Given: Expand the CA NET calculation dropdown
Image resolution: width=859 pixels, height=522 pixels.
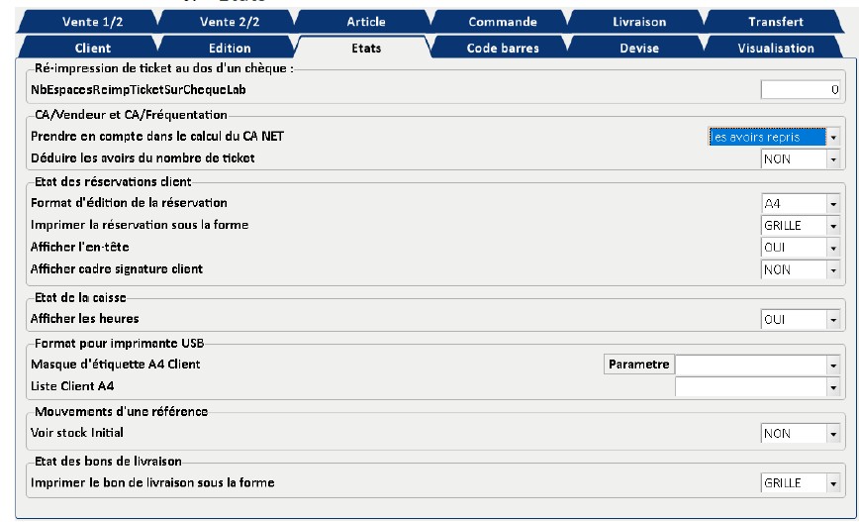Looking at the screenshot, I should (x=833, y=138).
